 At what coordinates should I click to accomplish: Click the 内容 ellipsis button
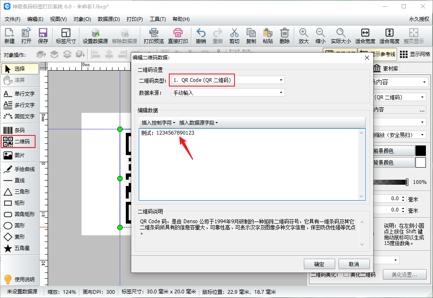pos(422,110)
